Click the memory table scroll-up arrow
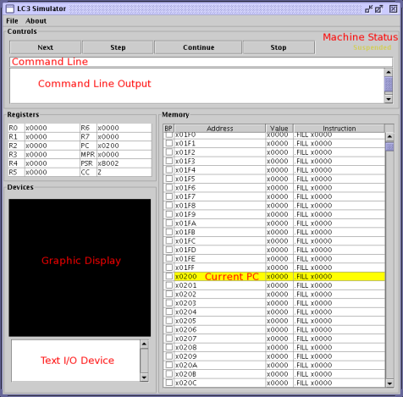This screenshot has width=403, height=397. (389, 136)
